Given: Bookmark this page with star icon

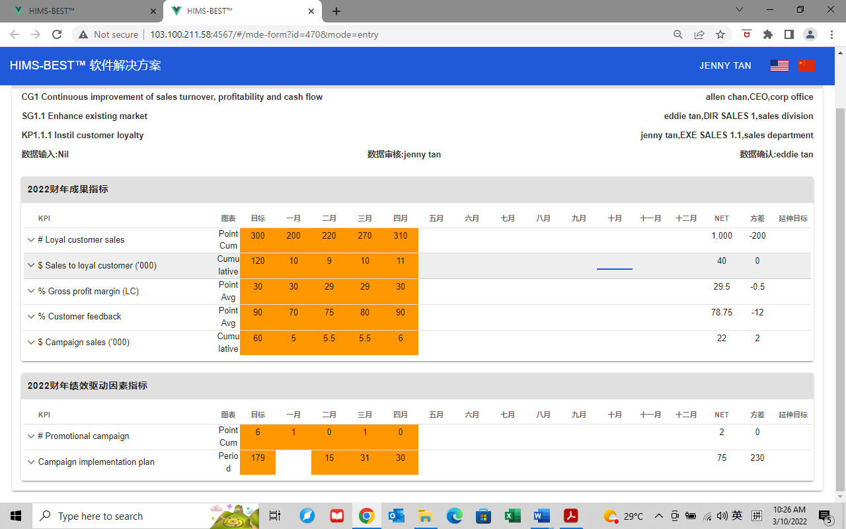Looking at the screenshot, I should pos(720,34).
